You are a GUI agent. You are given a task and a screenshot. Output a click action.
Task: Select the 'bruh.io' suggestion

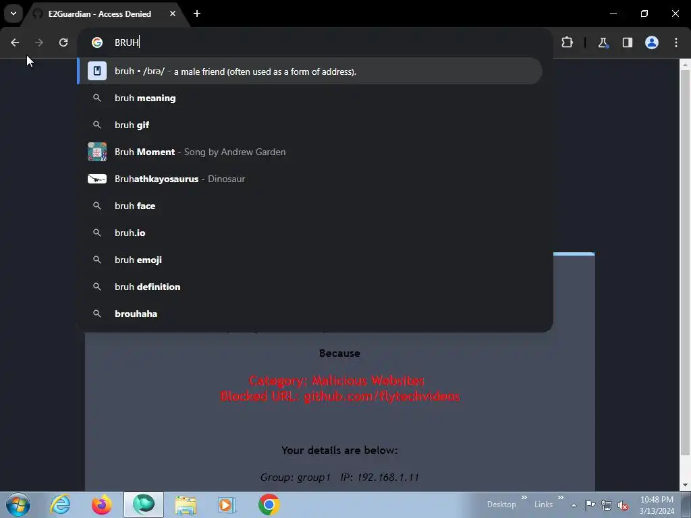tap(310, 233)
